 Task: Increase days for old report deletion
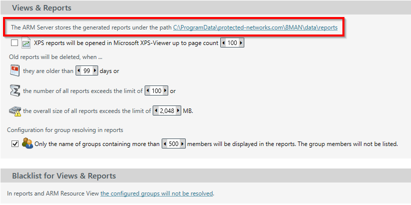tap(95, 71)
